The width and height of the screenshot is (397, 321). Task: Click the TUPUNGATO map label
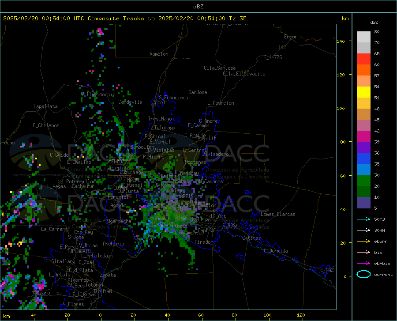pyautogui.click(x=79, y=251)
